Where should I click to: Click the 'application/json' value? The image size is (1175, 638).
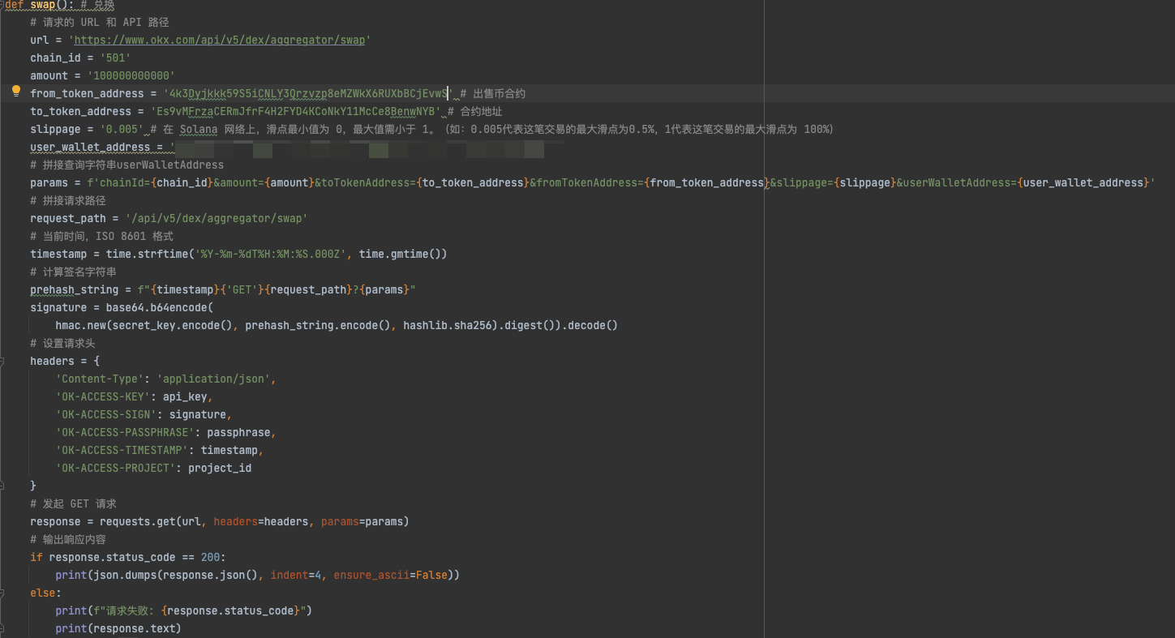[x=213, y=379]
